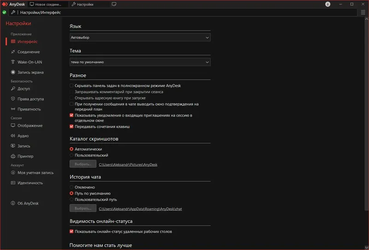Choose Отключено for chat history
The width and height of the screenshot is (369, 250).
coord(71,187)
